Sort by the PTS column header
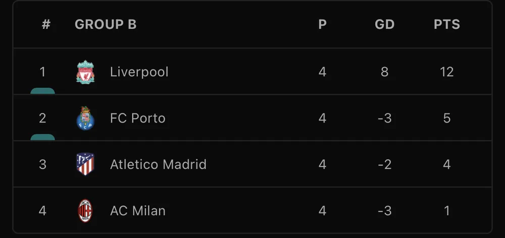The width and height of the screenshot is (505, 238). [447, 24]
